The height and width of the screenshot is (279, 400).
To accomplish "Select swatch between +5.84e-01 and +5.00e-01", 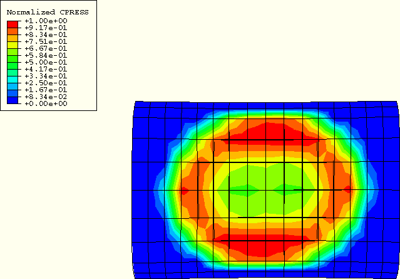I will 13,59.
